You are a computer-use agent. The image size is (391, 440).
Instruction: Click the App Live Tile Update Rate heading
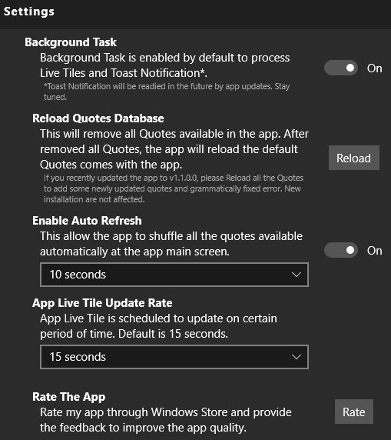click(x=102, y=303)
